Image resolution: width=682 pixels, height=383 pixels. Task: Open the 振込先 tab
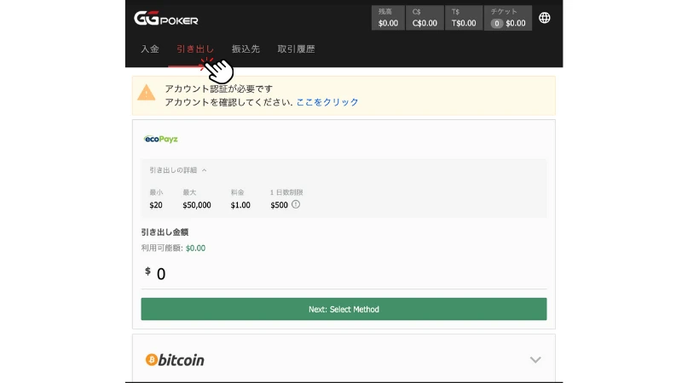tap(246, 49)
